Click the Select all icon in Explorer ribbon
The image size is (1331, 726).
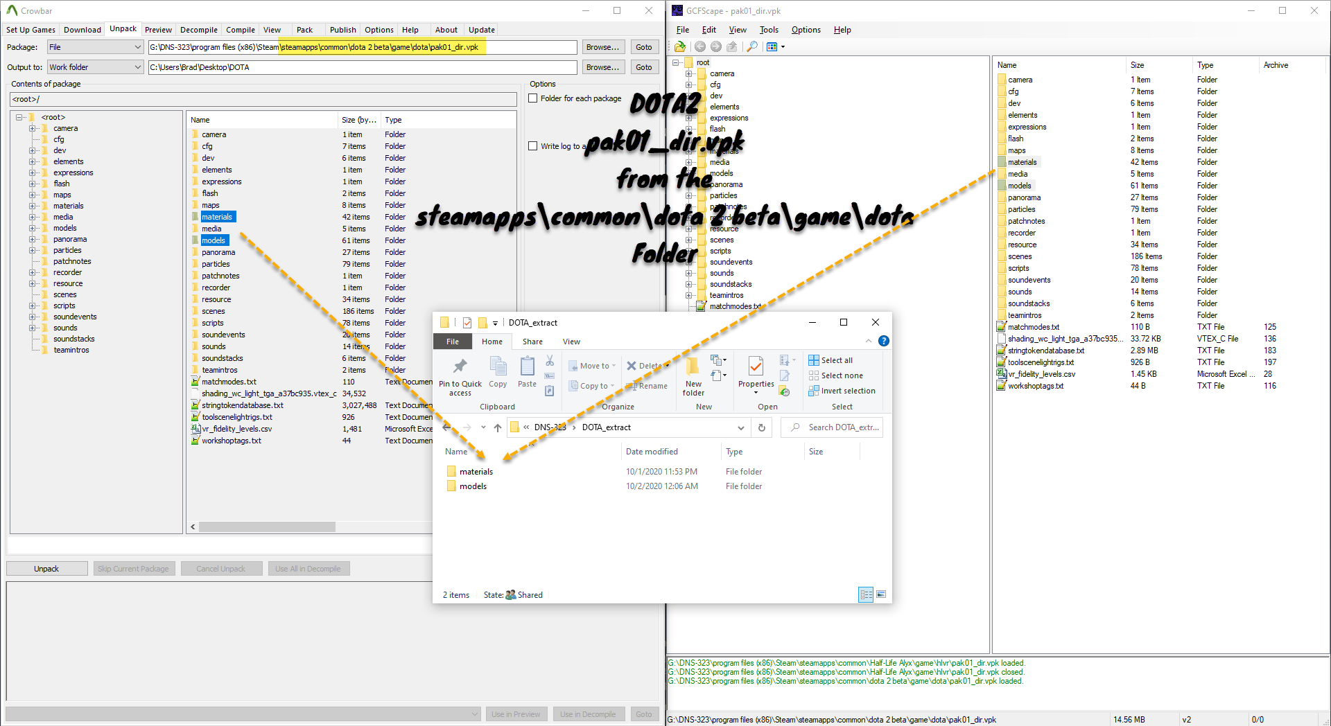coord(814,360)
